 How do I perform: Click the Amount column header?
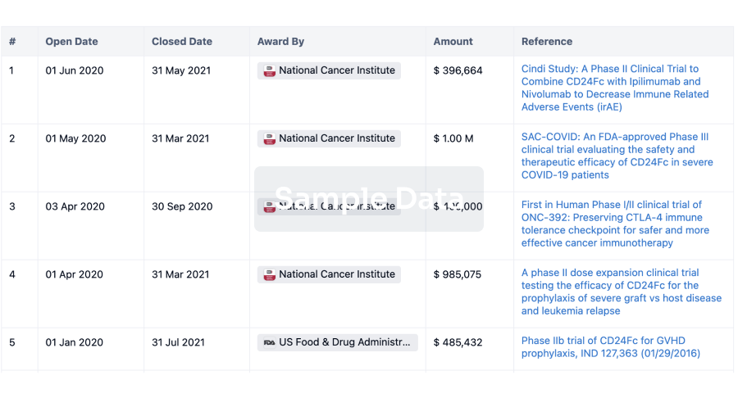coord(453,42)
